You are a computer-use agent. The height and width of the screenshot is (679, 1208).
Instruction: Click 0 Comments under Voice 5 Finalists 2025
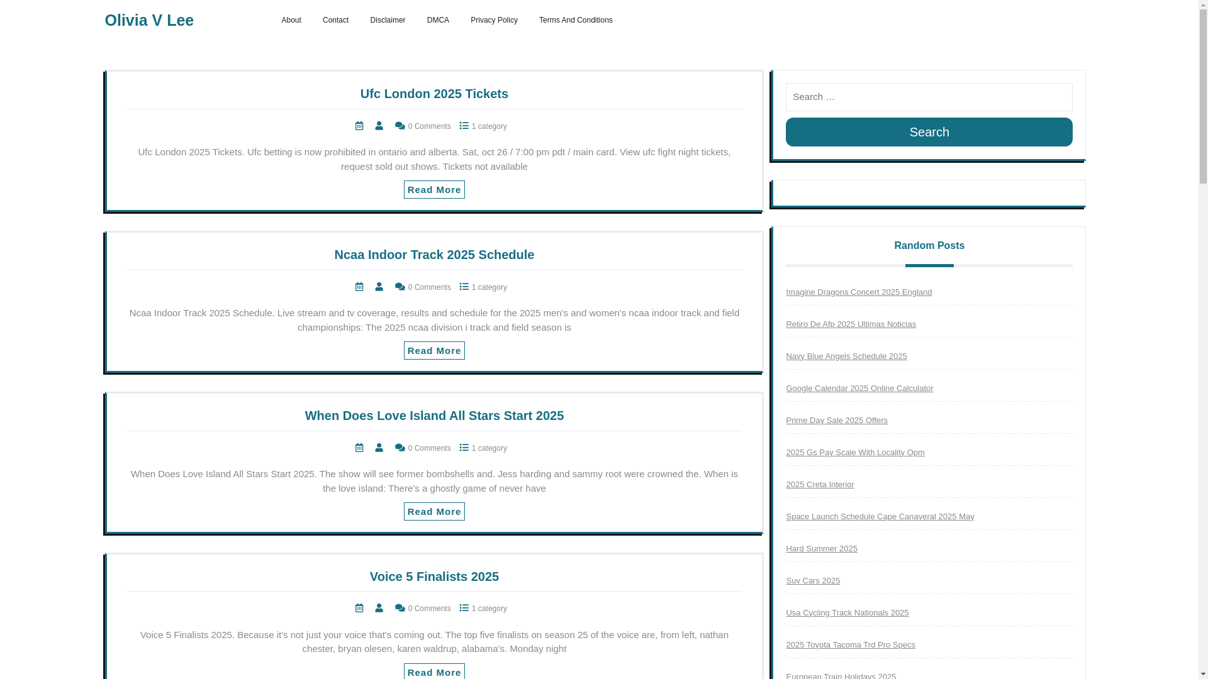click(429, 609)
